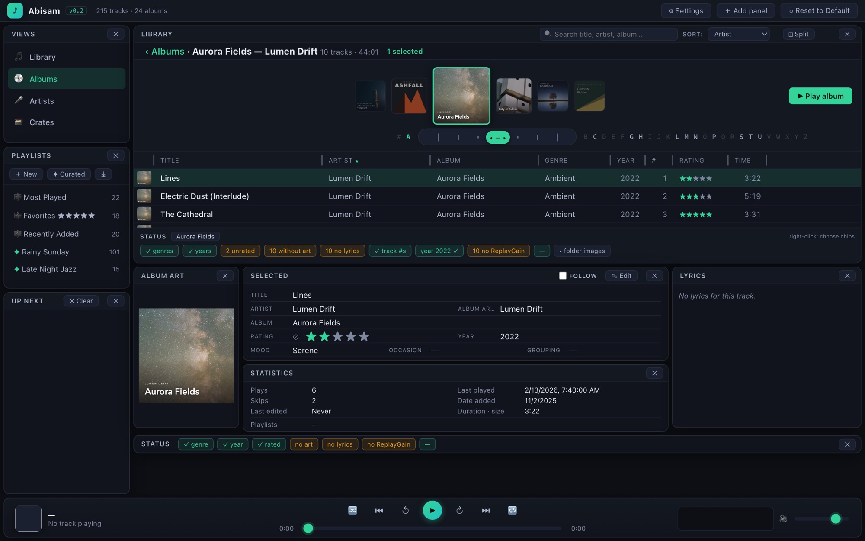Select the Concrete Riddim album cover
Screen dimensions: 865x541
[589, 96]
